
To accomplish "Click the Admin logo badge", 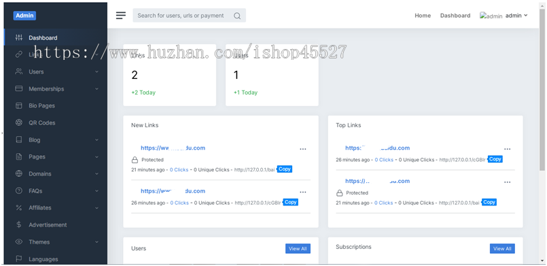I will point(24,16).
